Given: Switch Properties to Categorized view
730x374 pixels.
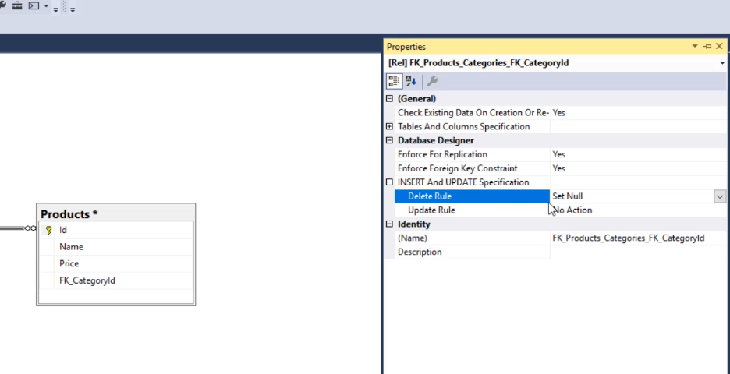Looking at the screenshot, I should [x=394, y=81].
